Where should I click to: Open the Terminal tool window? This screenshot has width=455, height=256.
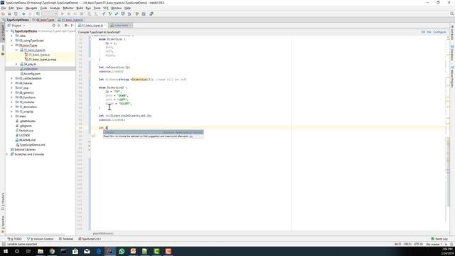[66, 239]
